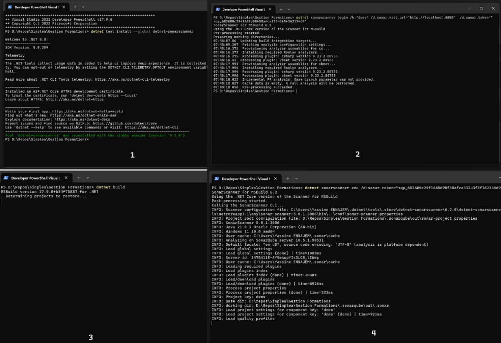Add a new tab in the sonarscanner end terminal

[288, 179]
